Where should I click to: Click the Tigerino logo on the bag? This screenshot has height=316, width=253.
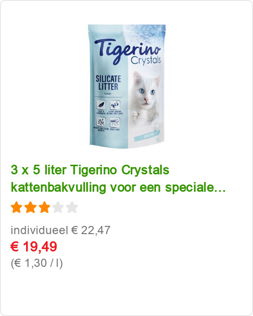pos(127,51)
